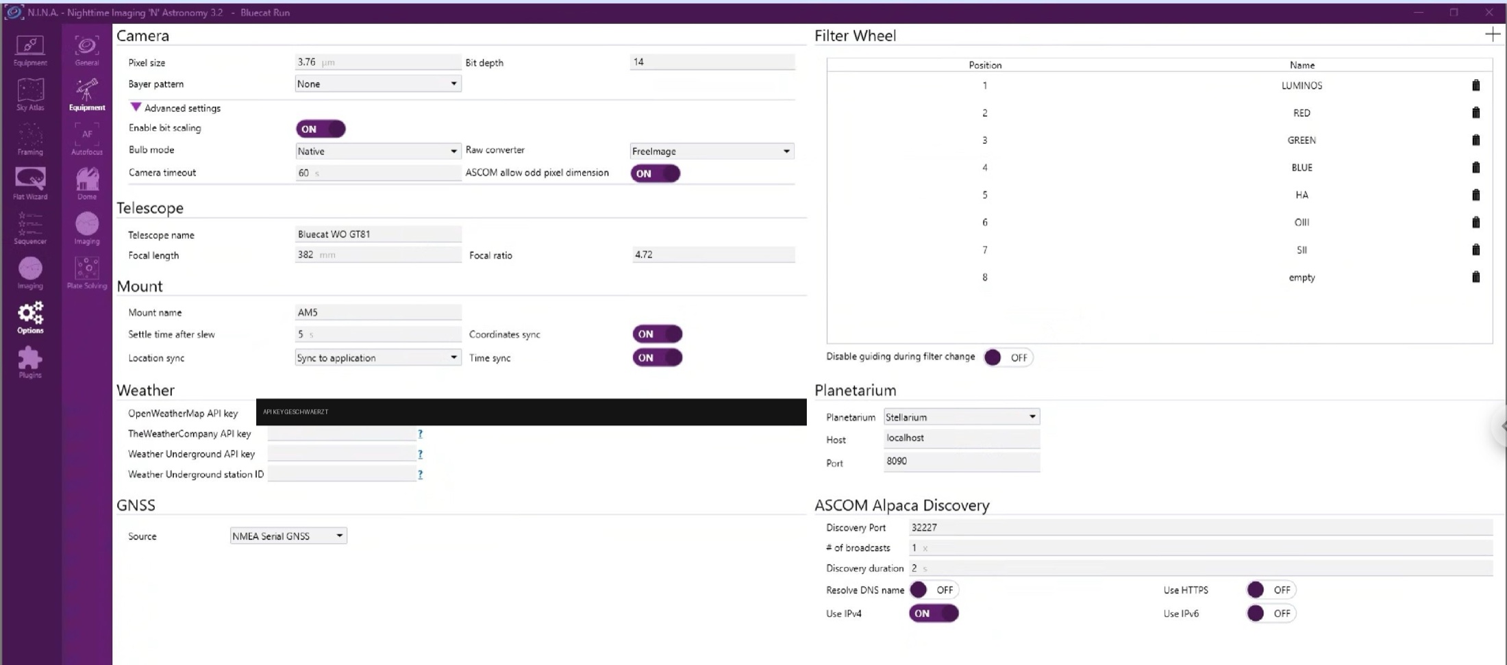Toggle Time sync switch

pyautogui.click(x=657, y=357)
